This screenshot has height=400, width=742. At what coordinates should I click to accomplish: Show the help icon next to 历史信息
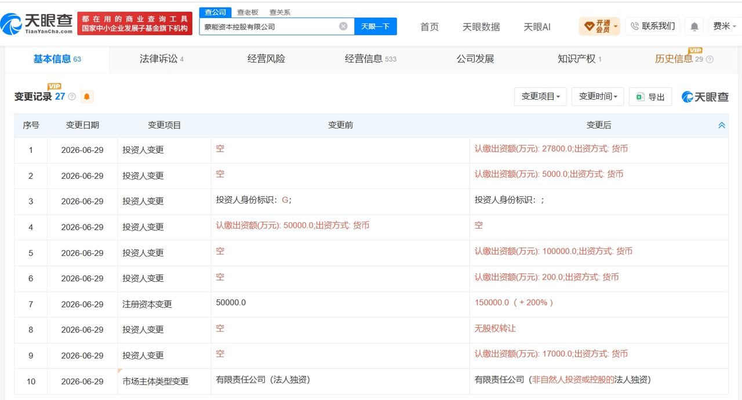[710, 59]
